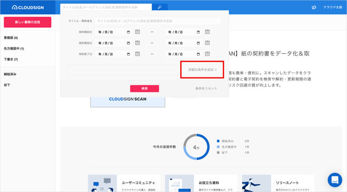Open 要確認 (0) in sidebar

11,38
